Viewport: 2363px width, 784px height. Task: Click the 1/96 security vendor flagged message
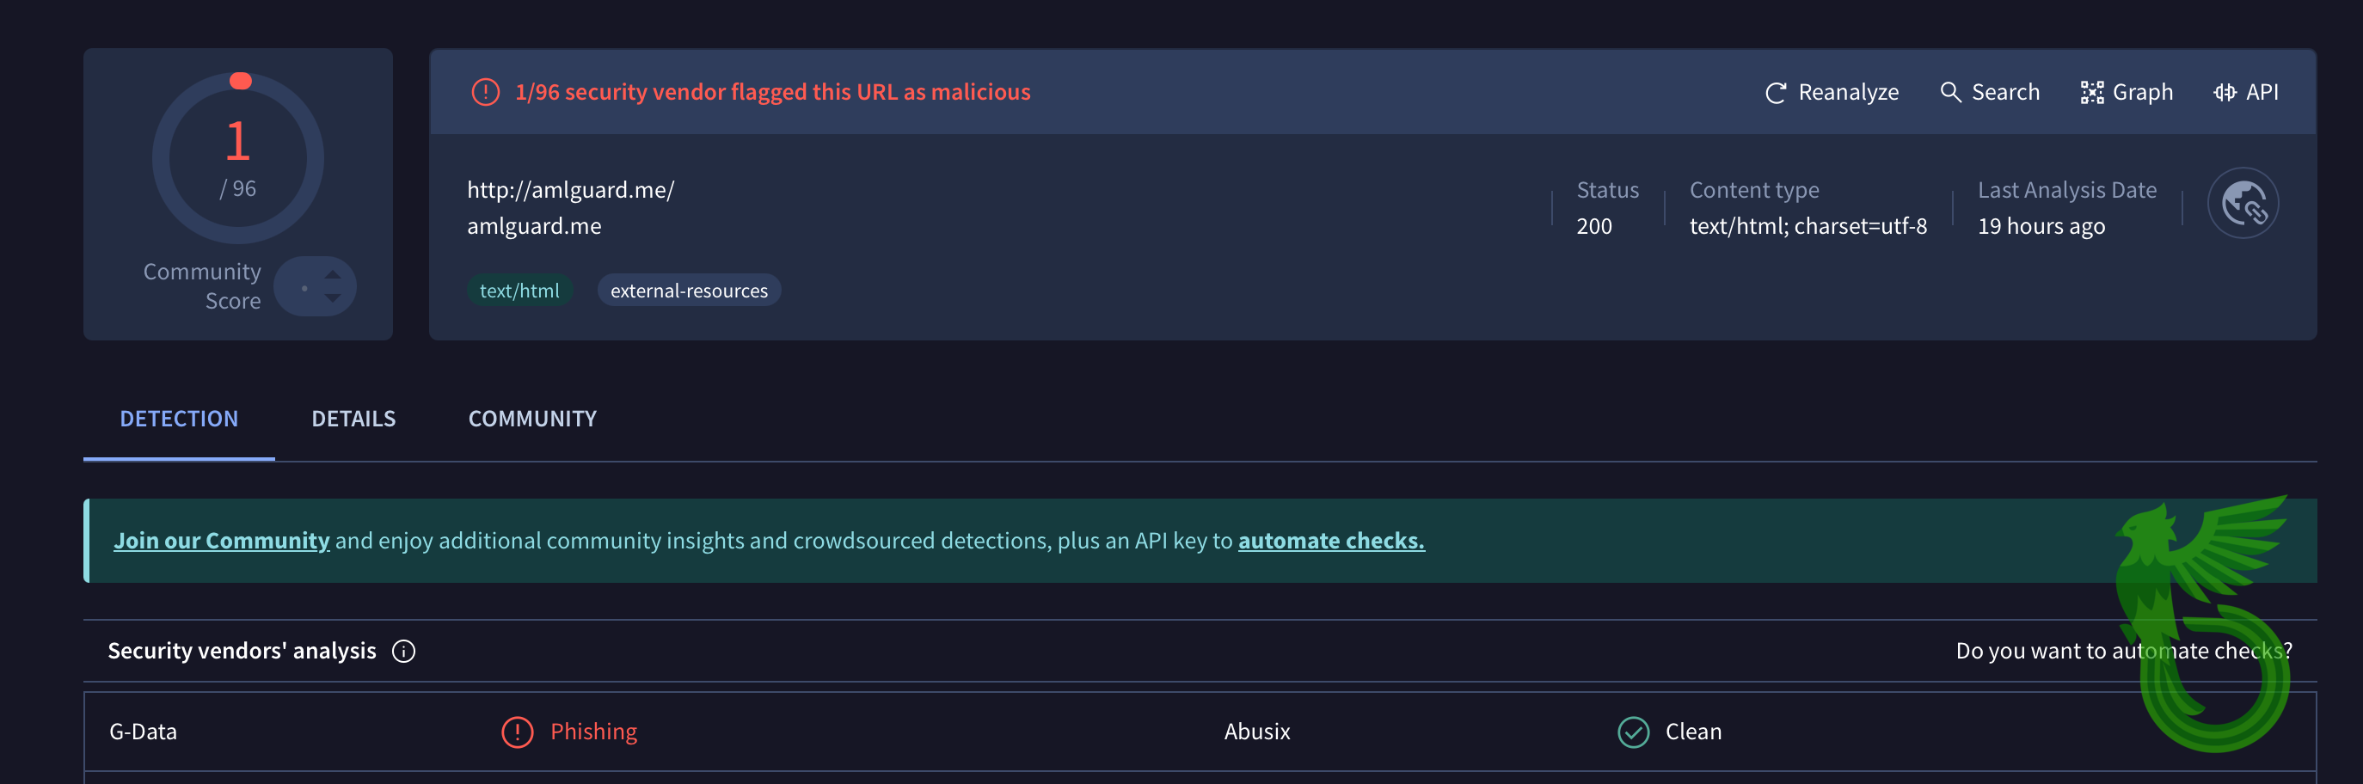tap(772, 92)
